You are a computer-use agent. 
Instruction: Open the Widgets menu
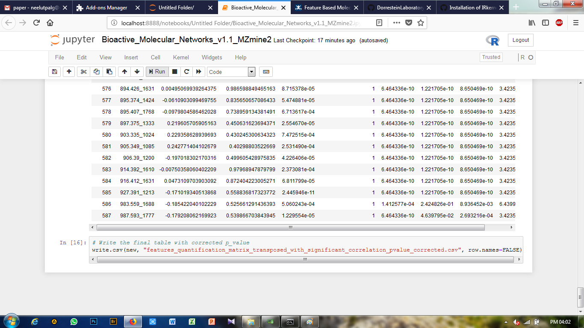point(212,57)
